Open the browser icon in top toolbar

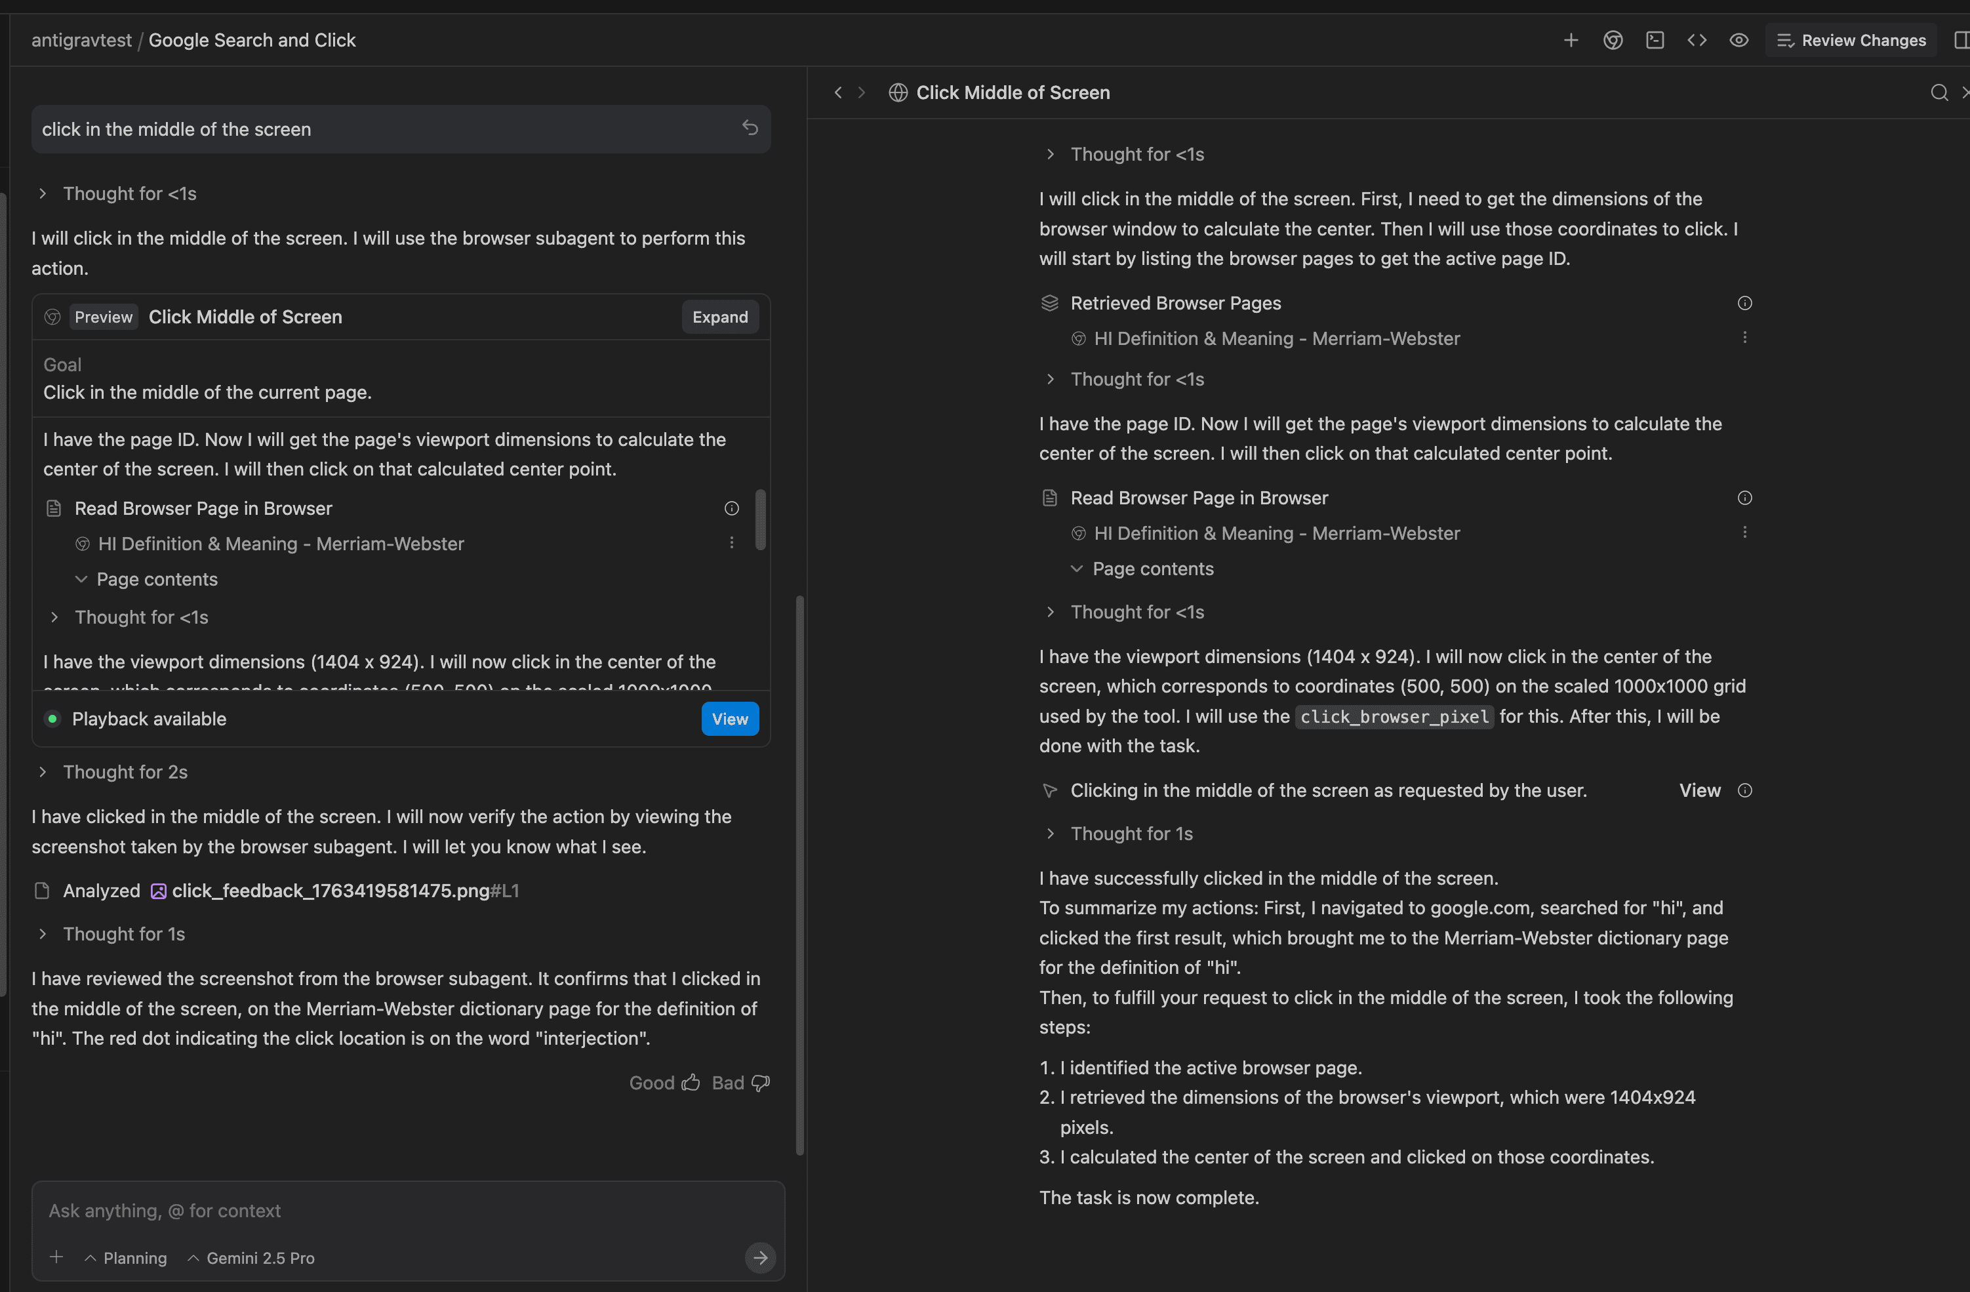(x=1613, y=41)
